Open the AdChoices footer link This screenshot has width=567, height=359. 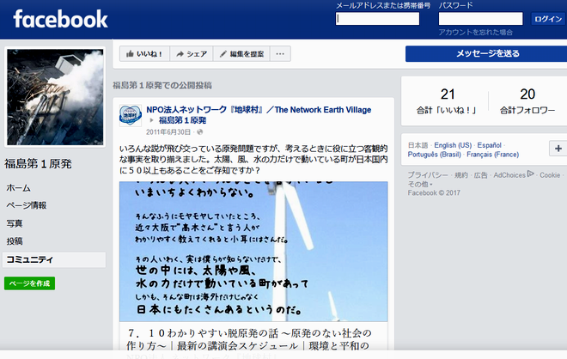pyautogui.click(x=514, y=175)
